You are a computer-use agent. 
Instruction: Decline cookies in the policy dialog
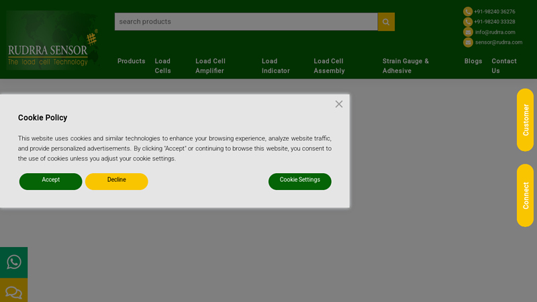[116, 181]
